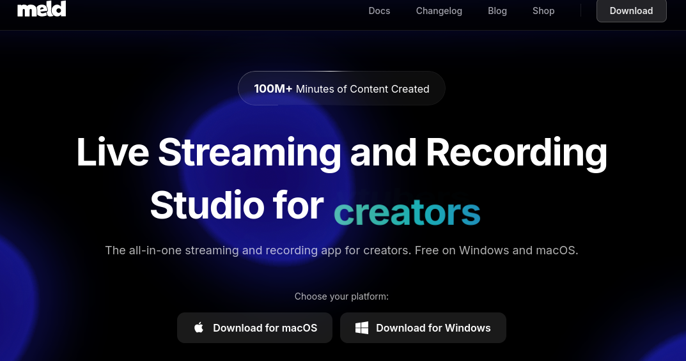
Task: Open the Docs page
Action: (379, 11)
